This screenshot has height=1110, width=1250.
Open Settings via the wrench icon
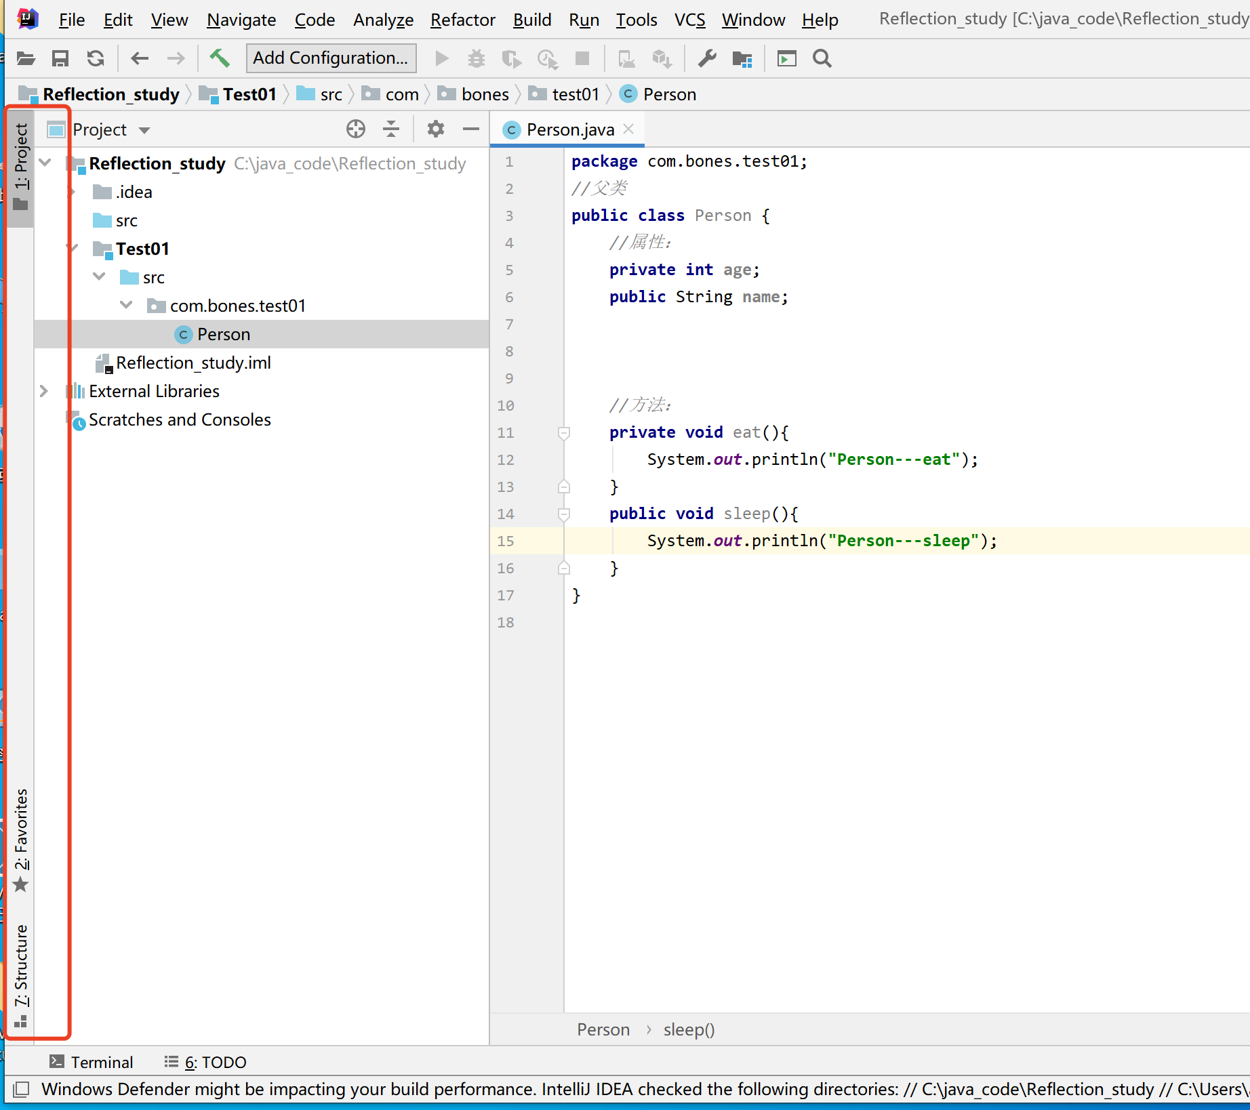[x=707, y=58]
